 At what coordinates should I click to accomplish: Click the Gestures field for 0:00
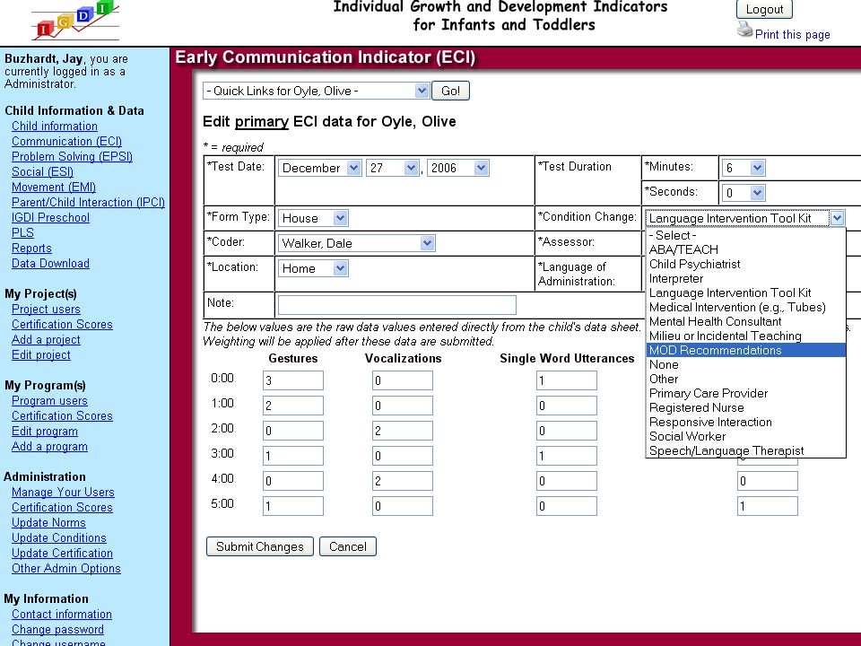(293, 380)
